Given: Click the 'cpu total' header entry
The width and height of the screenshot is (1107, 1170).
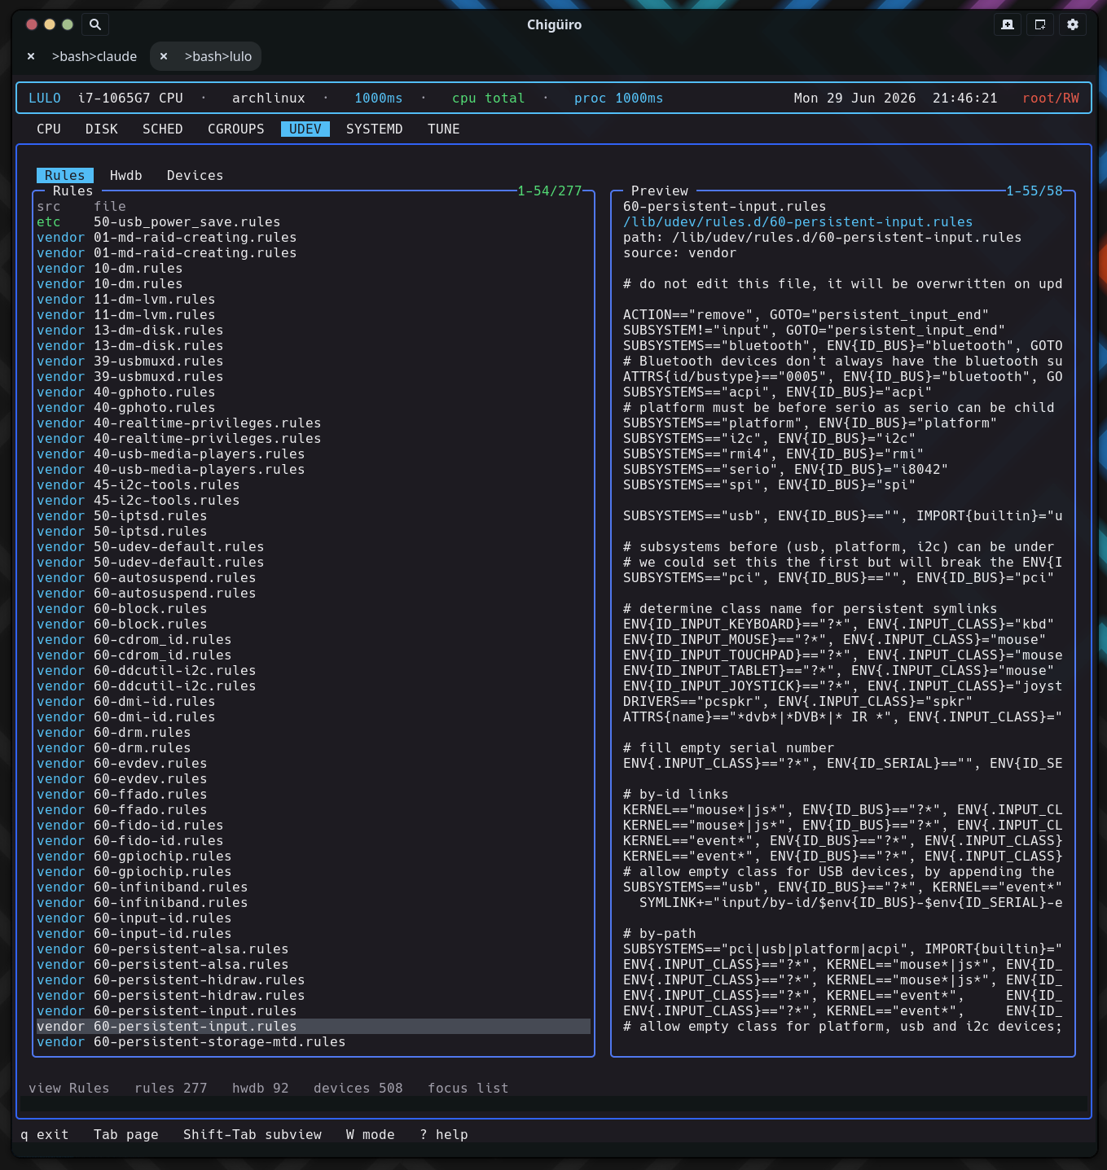Looking at the screenshot, I should click(489, 98).
